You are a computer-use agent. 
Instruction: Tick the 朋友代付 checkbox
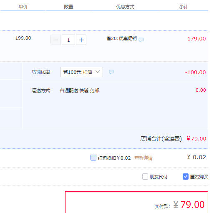[x=145, y=177]
